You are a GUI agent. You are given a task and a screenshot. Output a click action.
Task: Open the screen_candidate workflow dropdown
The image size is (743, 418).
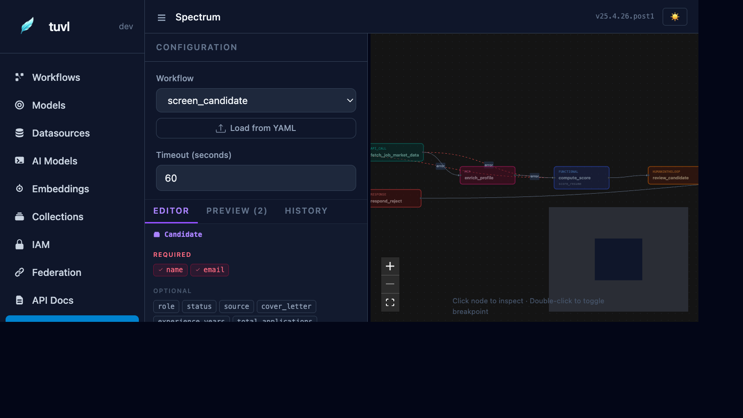256,100
